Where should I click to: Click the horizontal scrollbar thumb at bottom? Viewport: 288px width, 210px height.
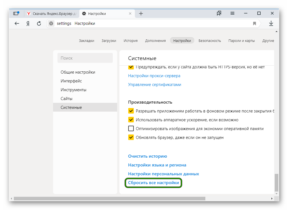click(109, 199)
